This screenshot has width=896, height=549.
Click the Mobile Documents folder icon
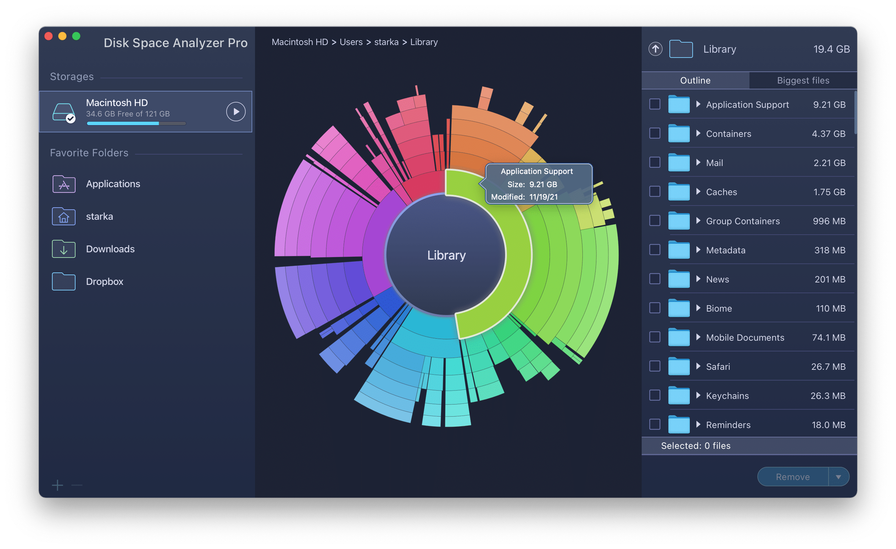click(679, 337)
